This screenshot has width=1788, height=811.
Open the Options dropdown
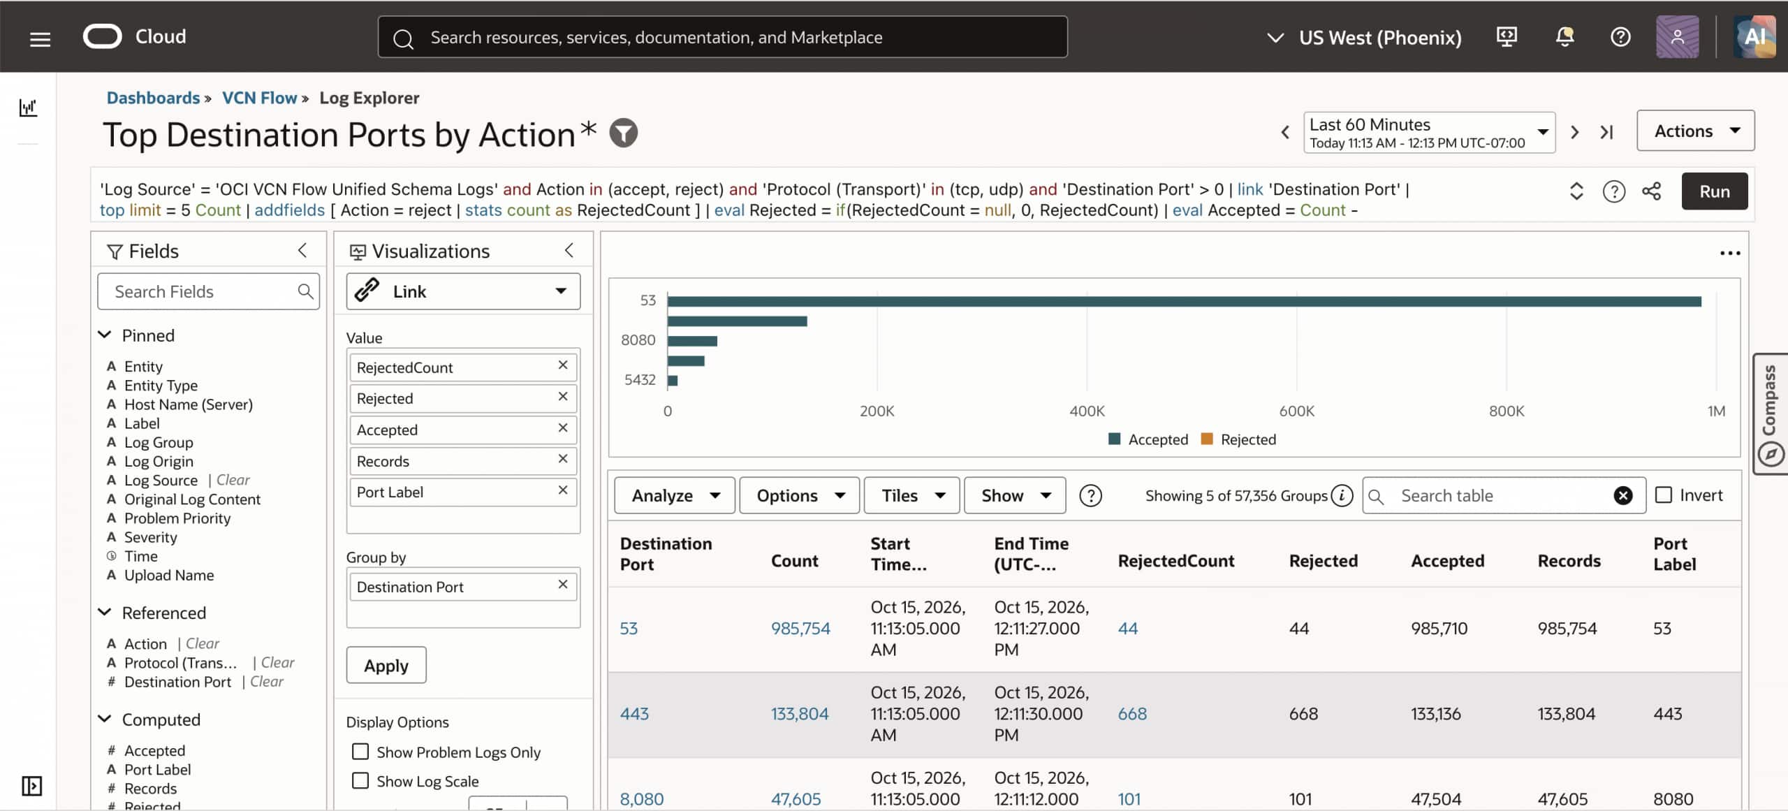click(799, 495)
